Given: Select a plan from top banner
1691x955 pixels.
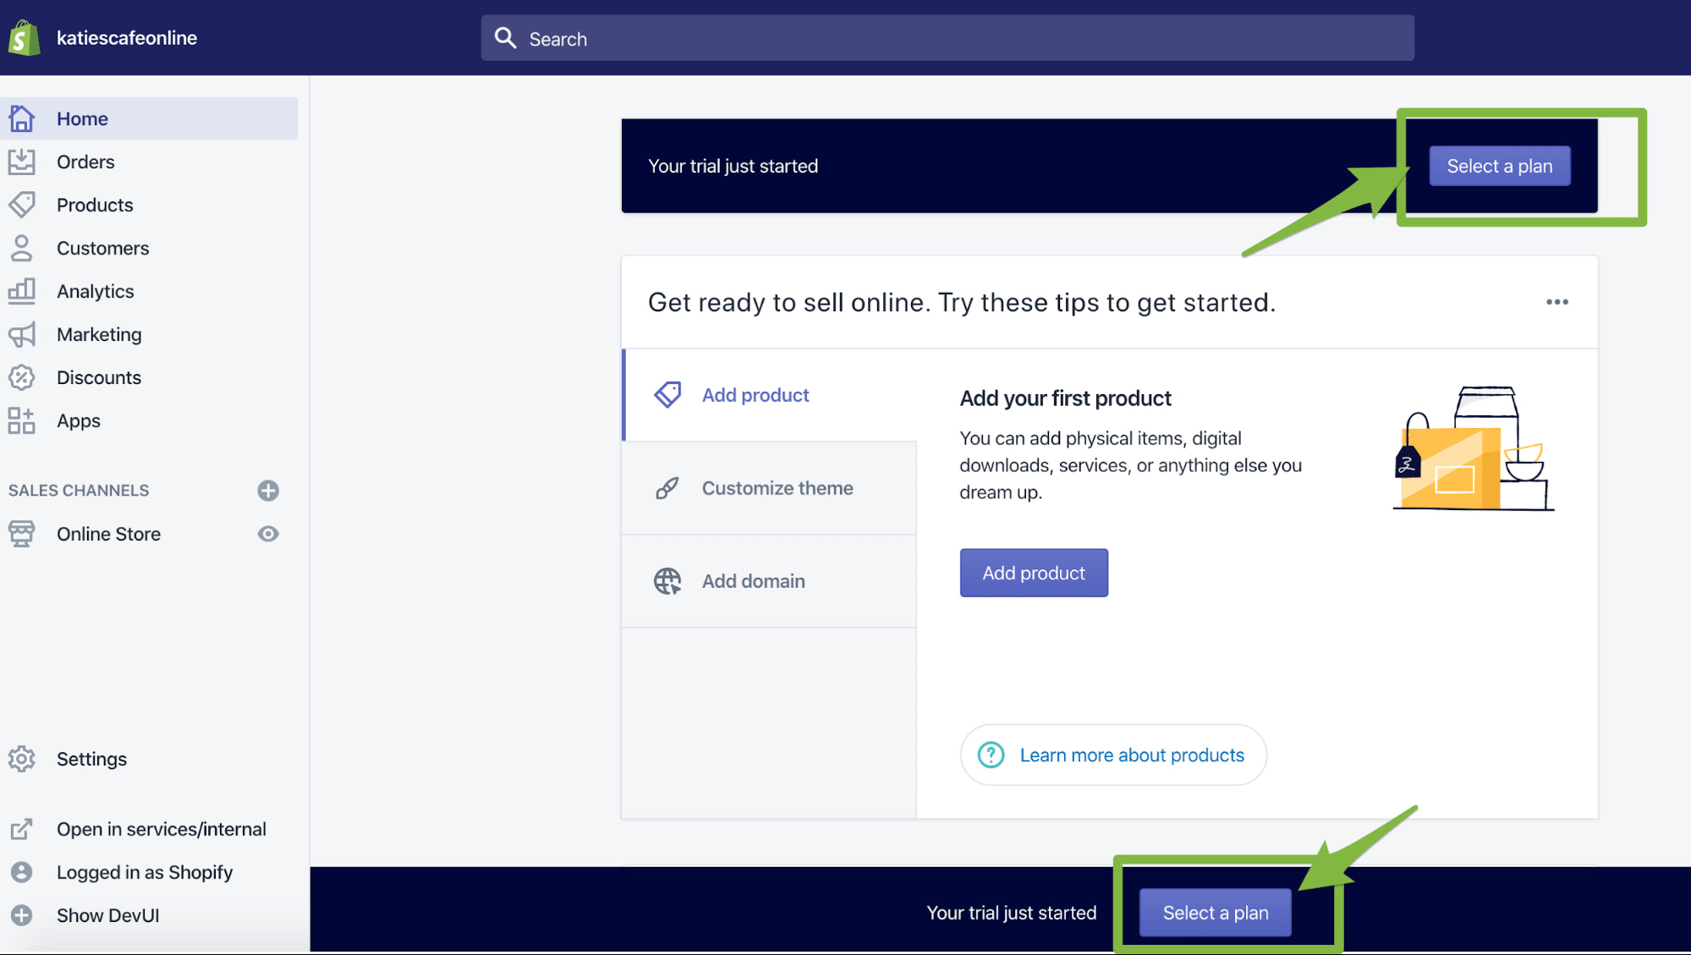Looking at the screenshot, I should point(1499,166).
